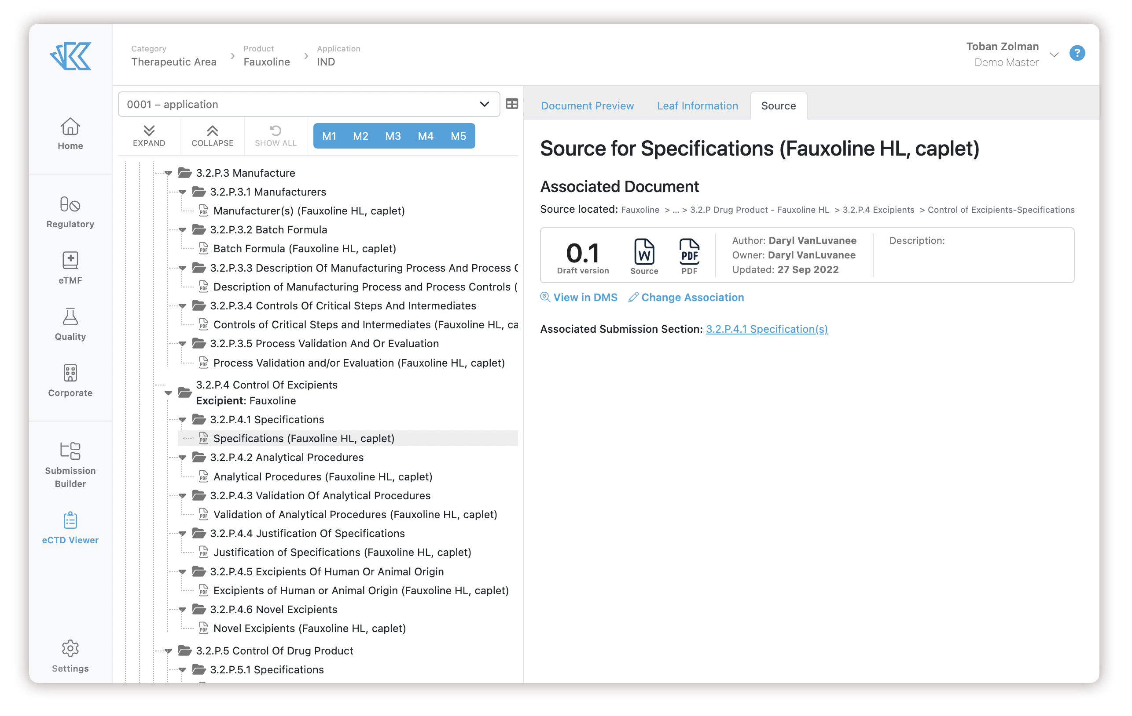Click IND application breadcrumb

(x=326, y=62)
